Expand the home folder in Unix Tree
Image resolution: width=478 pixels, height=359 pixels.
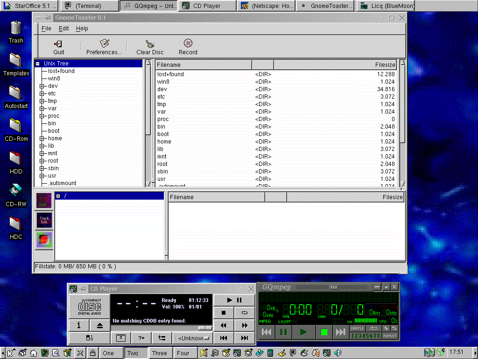pyautogui.click(x=42, y=138)
